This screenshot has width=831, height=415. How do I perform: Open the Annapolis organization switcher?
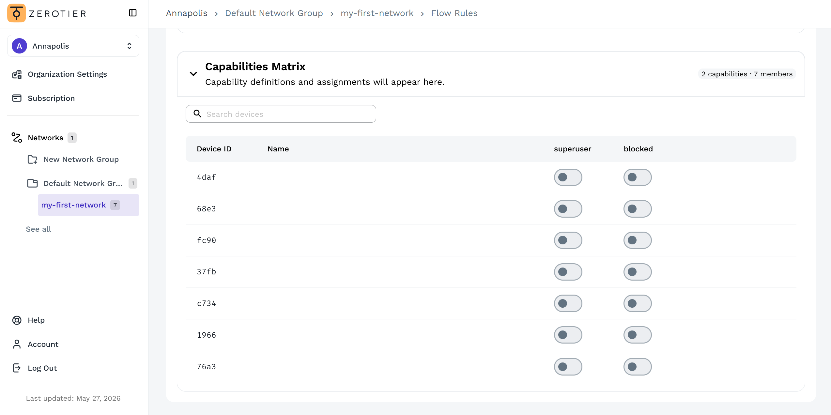pos(73,46)
